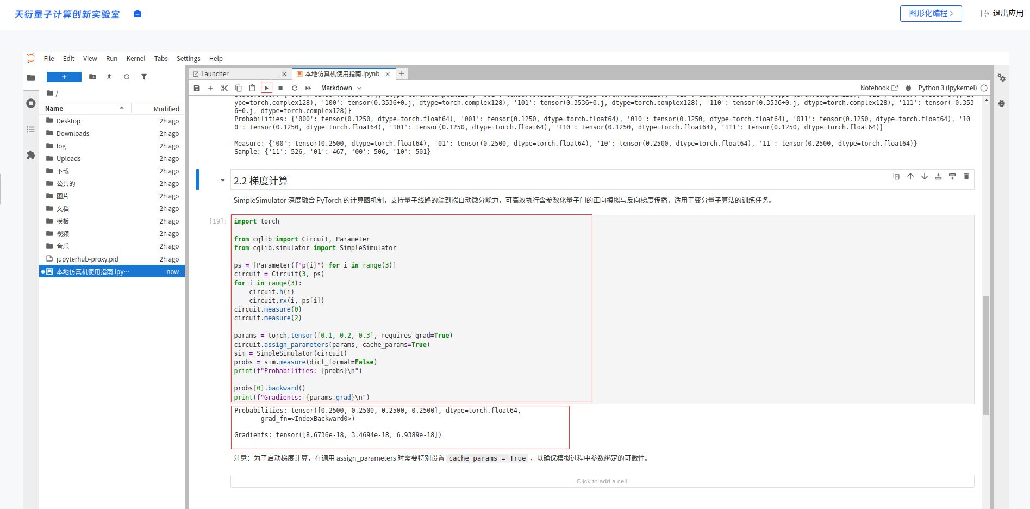This screenshot has height=509, width=1030.
Task: Open the 公共的 folder
Action: point(112,184)
